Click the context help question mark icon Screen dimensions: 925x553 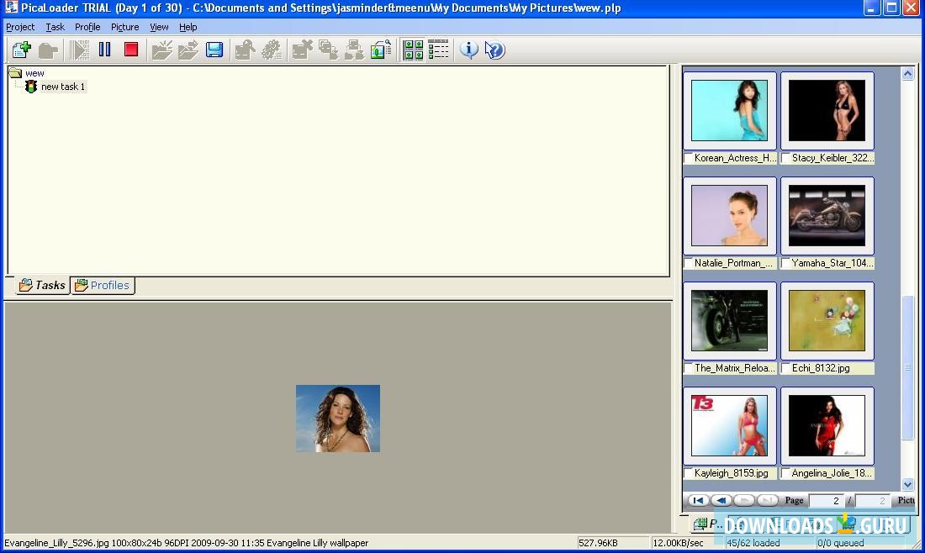pos(495,50)
